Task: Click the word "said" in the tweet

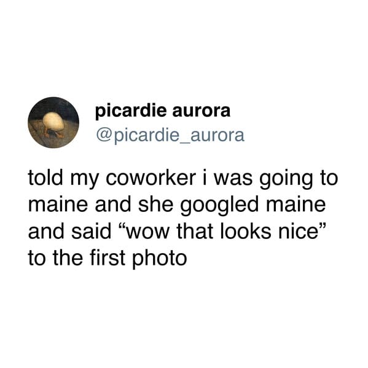Action: [x=91, y=231]
